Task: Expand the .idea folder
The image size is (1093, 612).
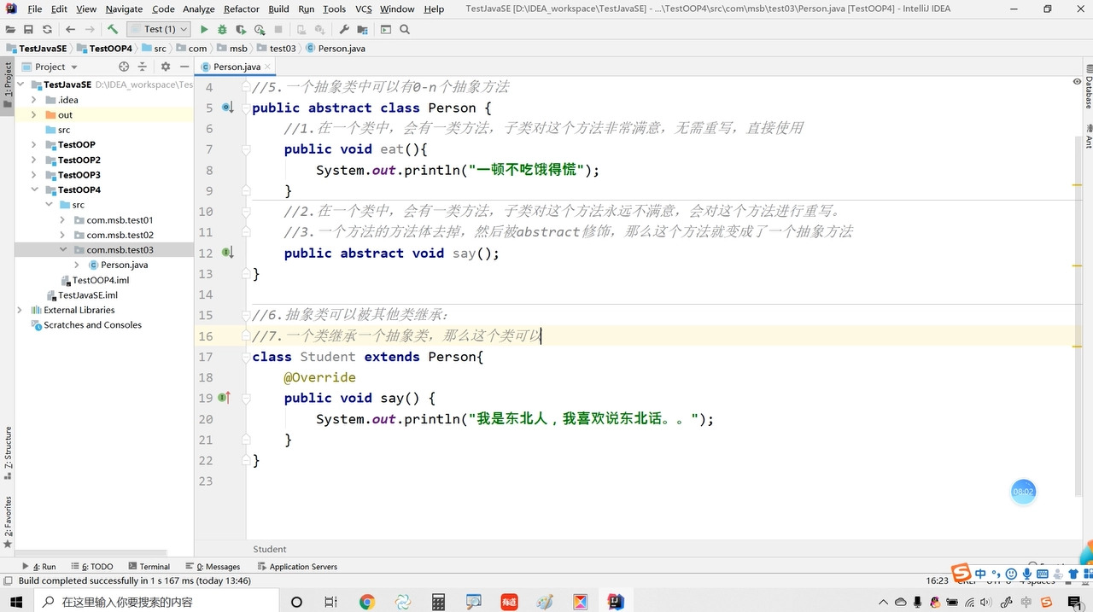Action: (34, 100)
